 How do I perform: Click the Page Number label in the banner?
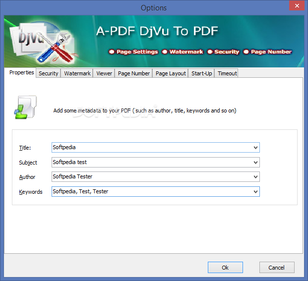point(271,52)
